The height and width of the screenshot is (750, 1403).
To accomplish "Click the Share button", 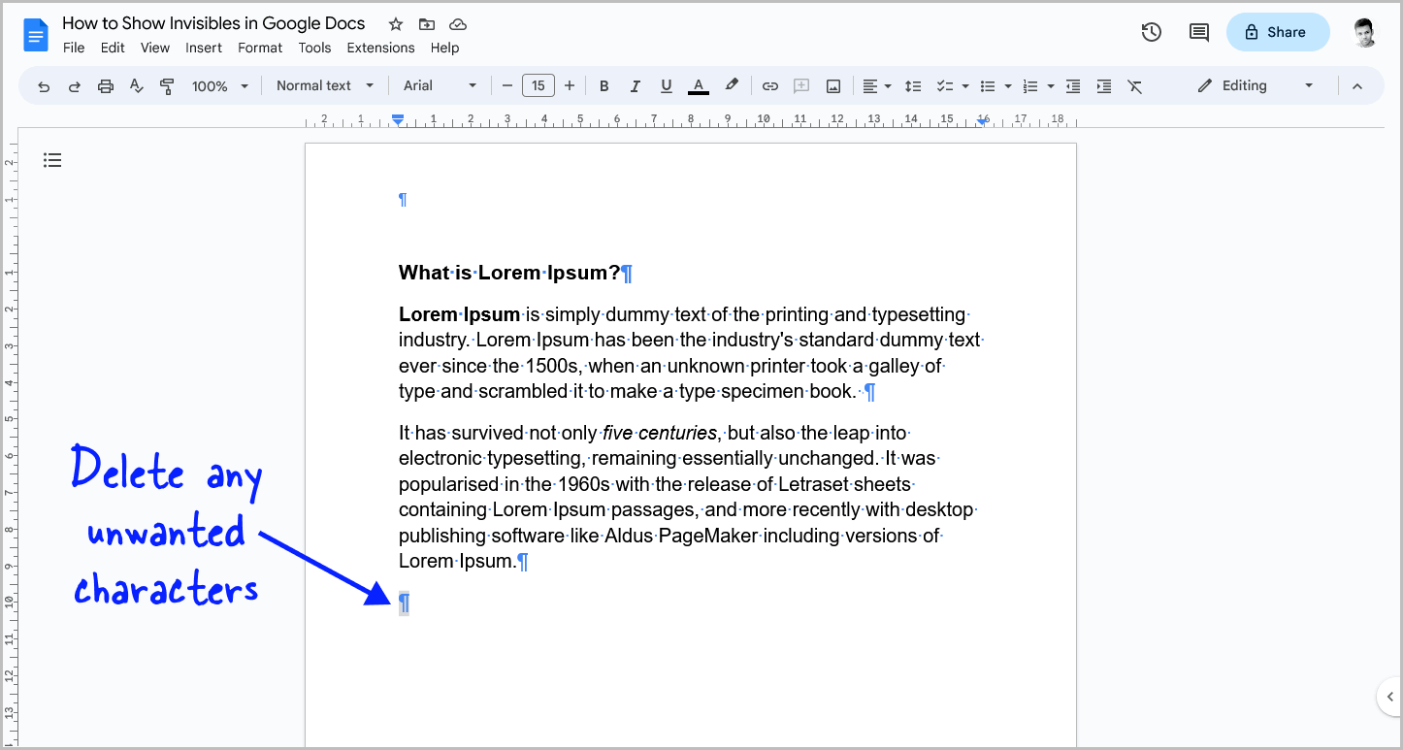I will pos(1278,31).
